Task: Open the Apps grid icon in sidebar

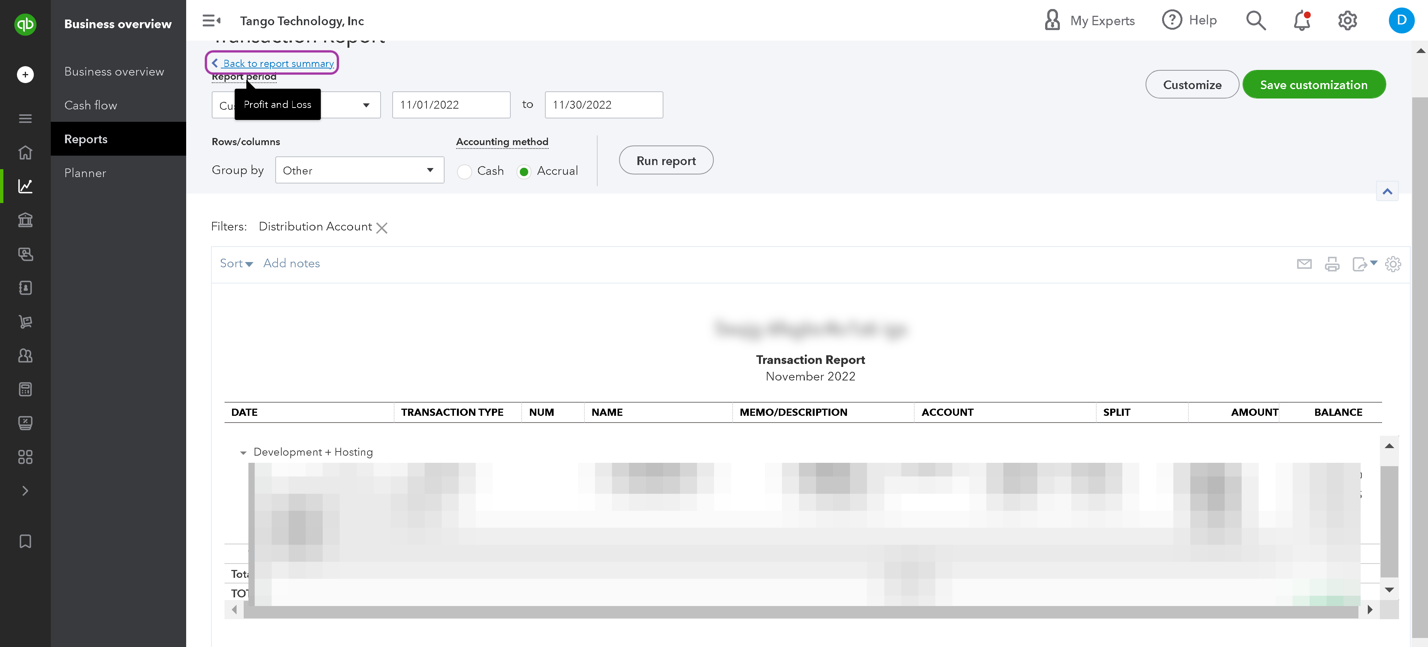Action: pos(25,457)
